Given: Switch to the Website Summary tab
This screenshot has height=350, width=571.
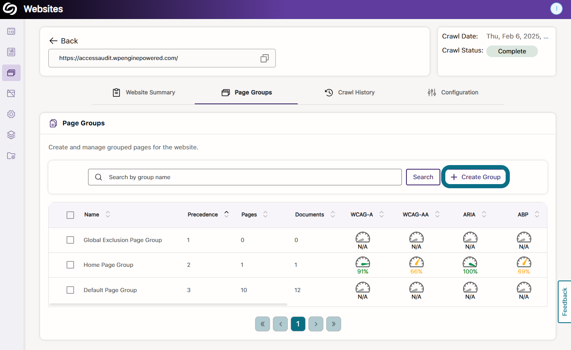Looking at the screenshot, I should click(x=144, y=92).
